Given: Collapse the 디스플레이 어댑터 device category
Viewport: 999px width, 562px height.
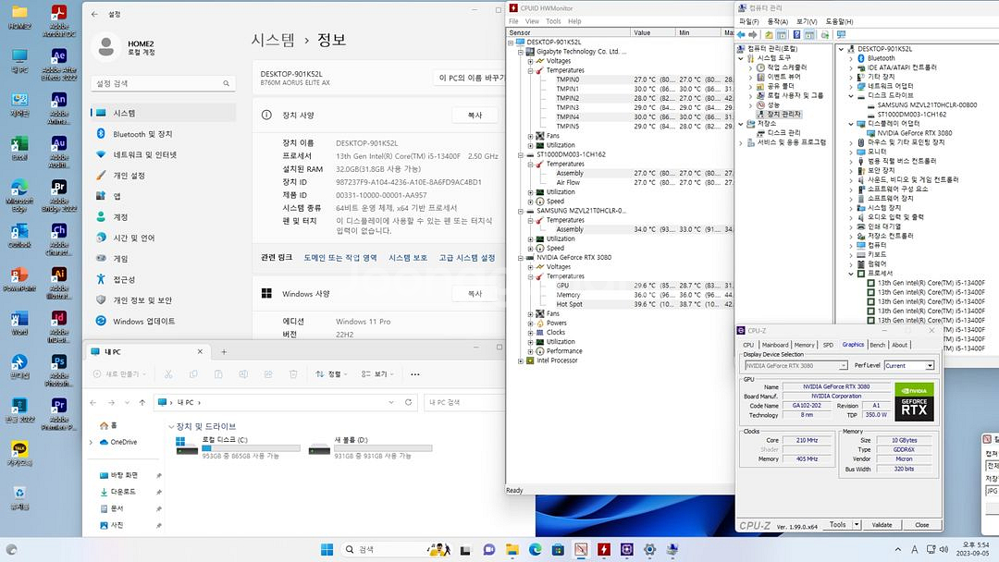Looking at the screenshot, I should coord(851,124).
